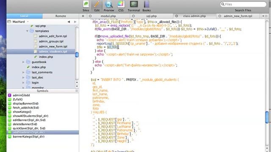
Task: Jump to editBanner($tpl_dir,$id) symbol
Action: 29,120
